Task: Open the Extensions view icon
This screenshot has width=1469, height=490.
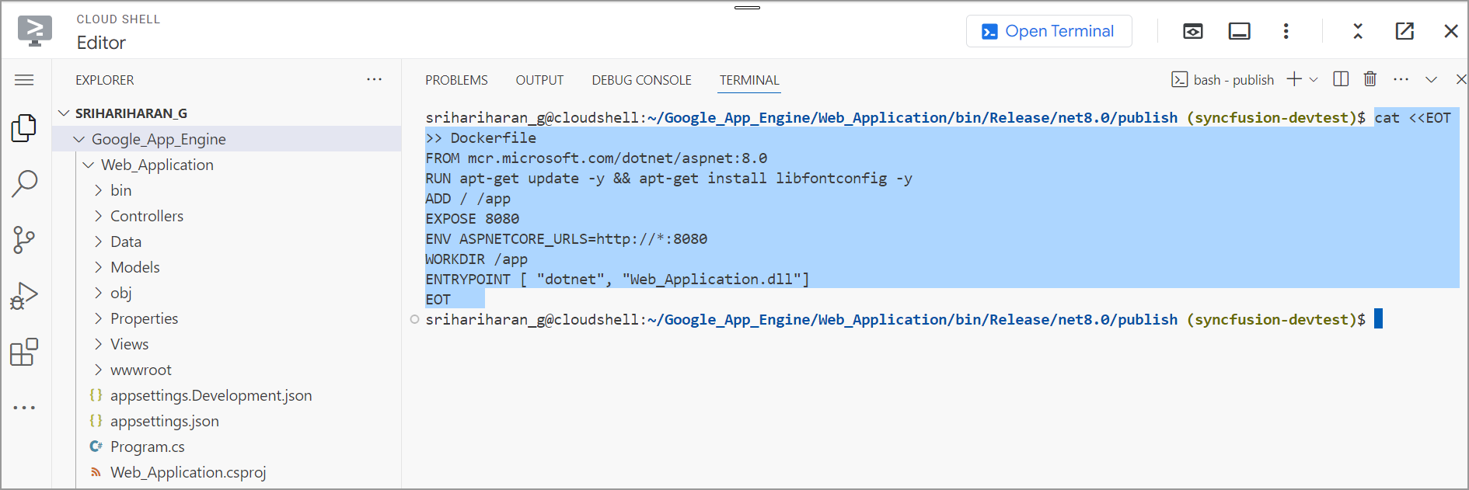Action: [x=24, y=352]
